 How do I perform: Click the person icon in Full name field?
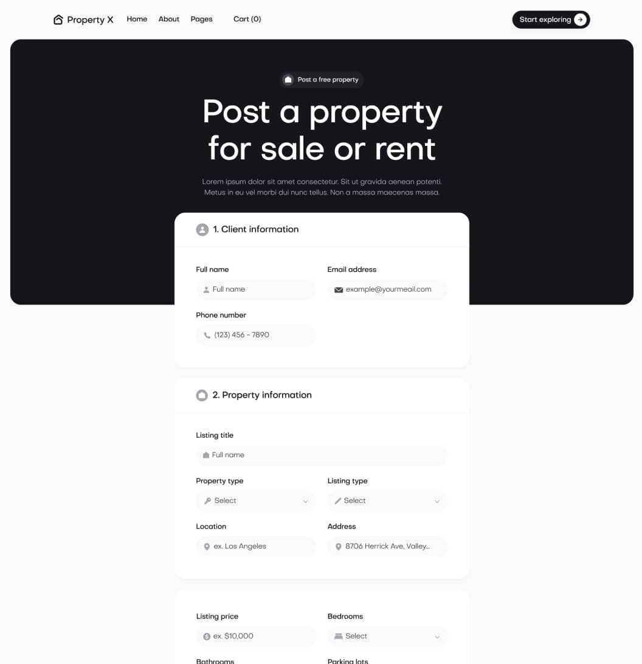point(207,289)
